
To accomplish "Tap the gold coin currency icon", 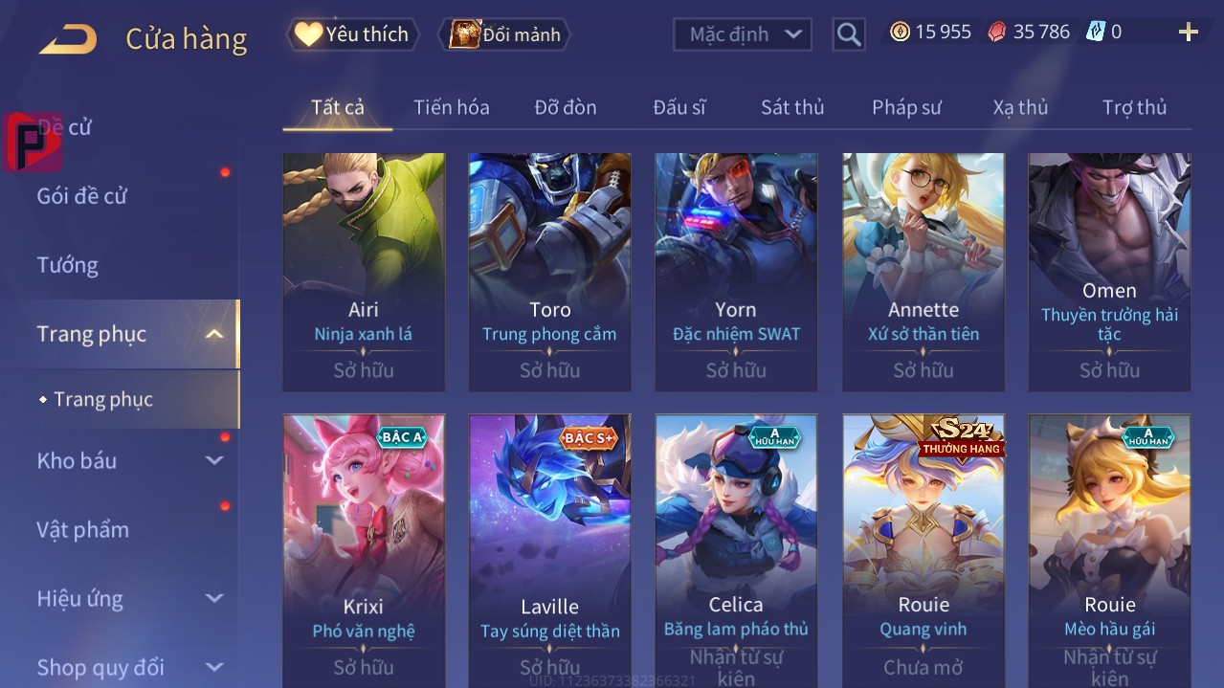I will pyautogui.click(x=900, y=32).
